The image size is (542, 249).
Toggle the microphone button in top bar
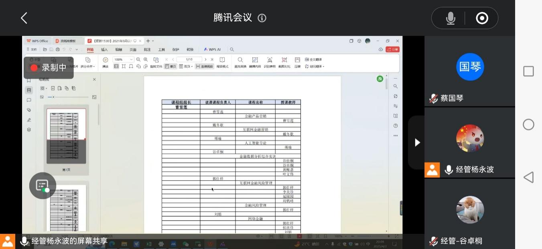pos(451,18)
